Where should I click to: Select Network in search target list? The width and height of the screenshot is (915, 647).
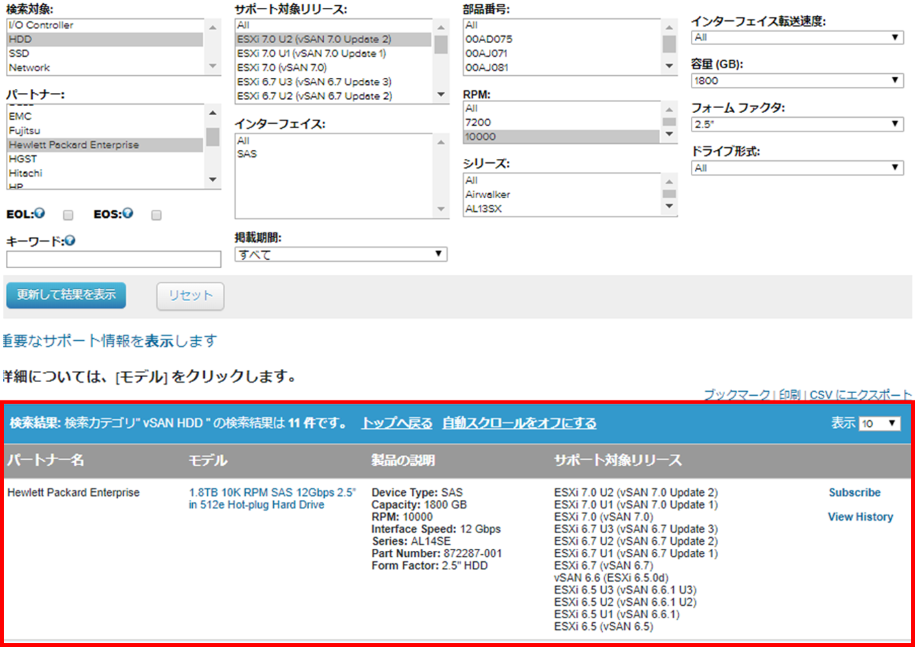point(105,67)
